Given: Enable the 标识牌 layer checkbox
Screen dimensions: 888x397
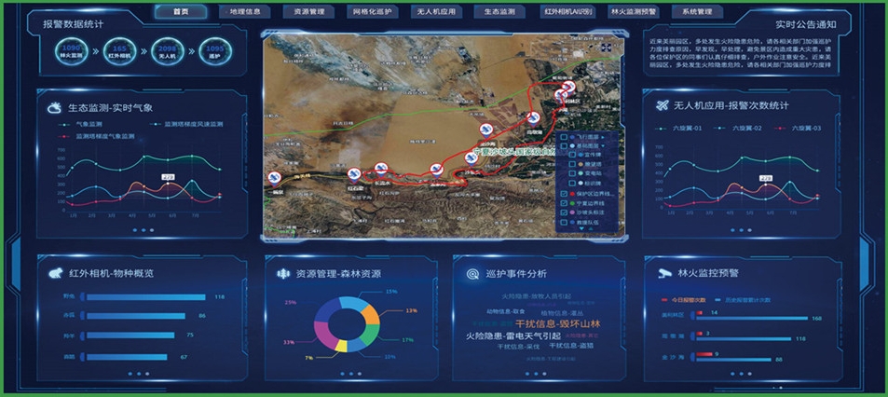Looking at the screenshot, I should (572, 184).
